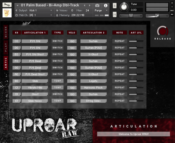Open the Midi Ch dropdown
Screen dimensions: 175x143
click(x=35, y=15)
